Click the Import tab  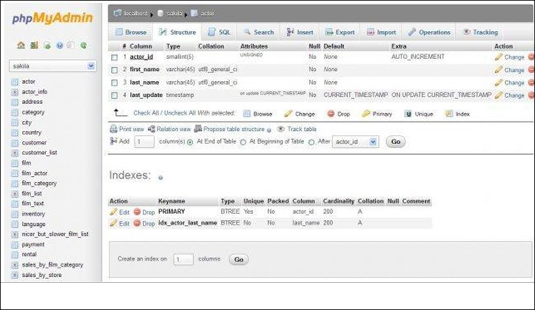tap(381, 32)
